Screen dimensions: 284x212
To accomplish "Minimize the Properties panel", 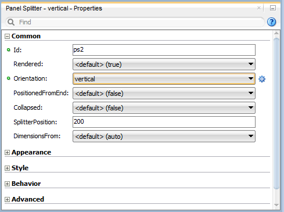I will coord(273,8).
